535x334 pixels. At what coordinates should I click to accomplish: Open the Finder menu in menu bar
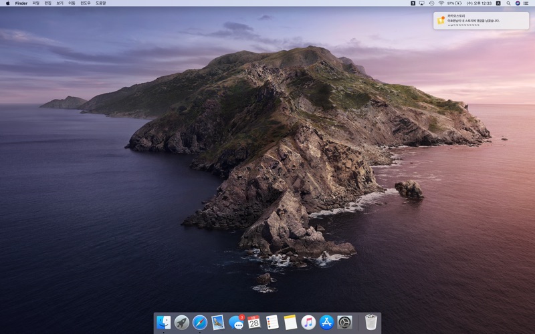click(x=21, y=3)
